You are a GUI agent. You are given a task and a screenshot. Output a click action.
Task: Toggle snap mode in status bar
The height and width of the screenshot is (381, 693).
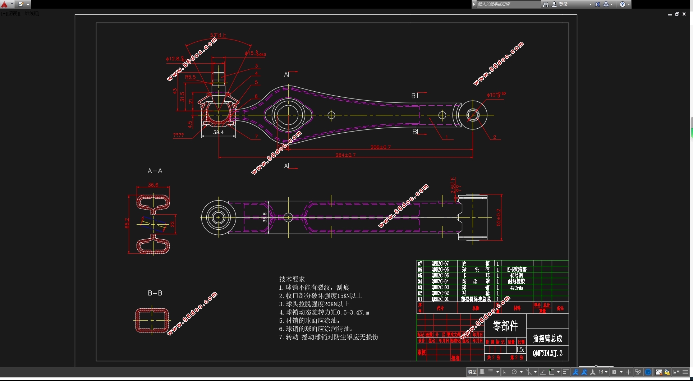pyautogui.click(x=490, y=372)
